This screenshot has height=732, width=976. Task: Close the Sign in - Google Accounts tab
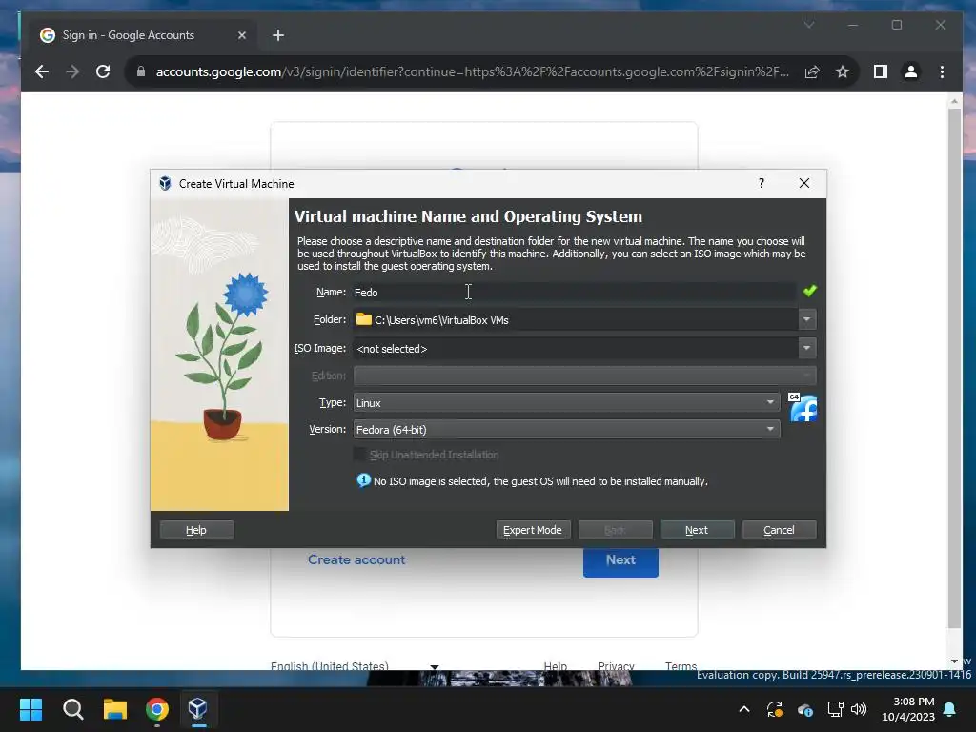click(x=242, y=35)
